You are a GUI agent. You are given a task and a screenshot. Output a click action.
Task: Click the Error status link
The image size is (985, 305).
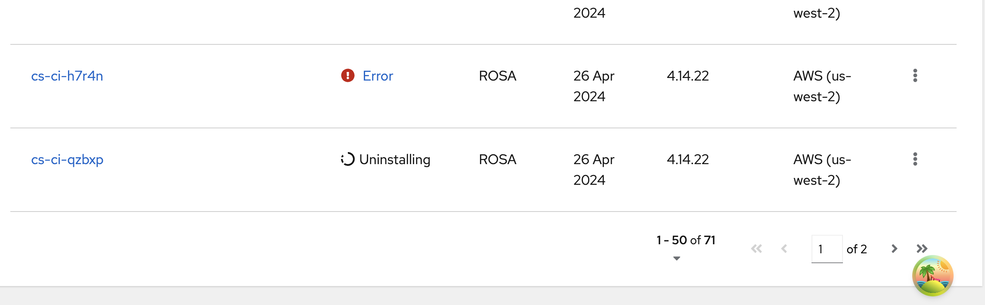point(378,76)
